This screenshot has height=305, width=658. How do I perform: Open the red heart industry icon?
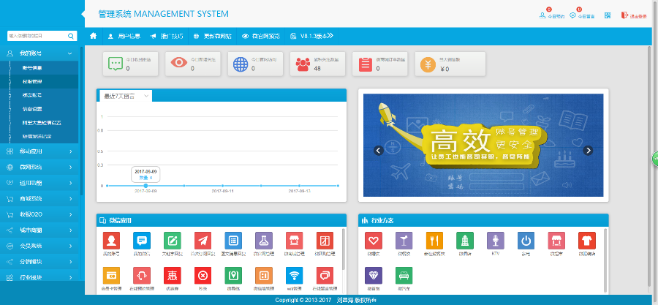click(x=374, y=241)
